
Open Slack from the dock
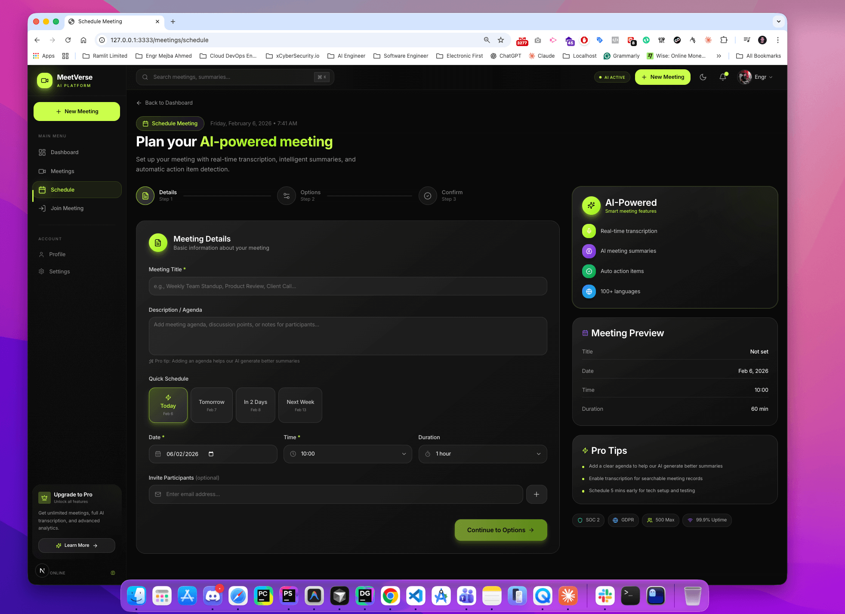[604, 596]
